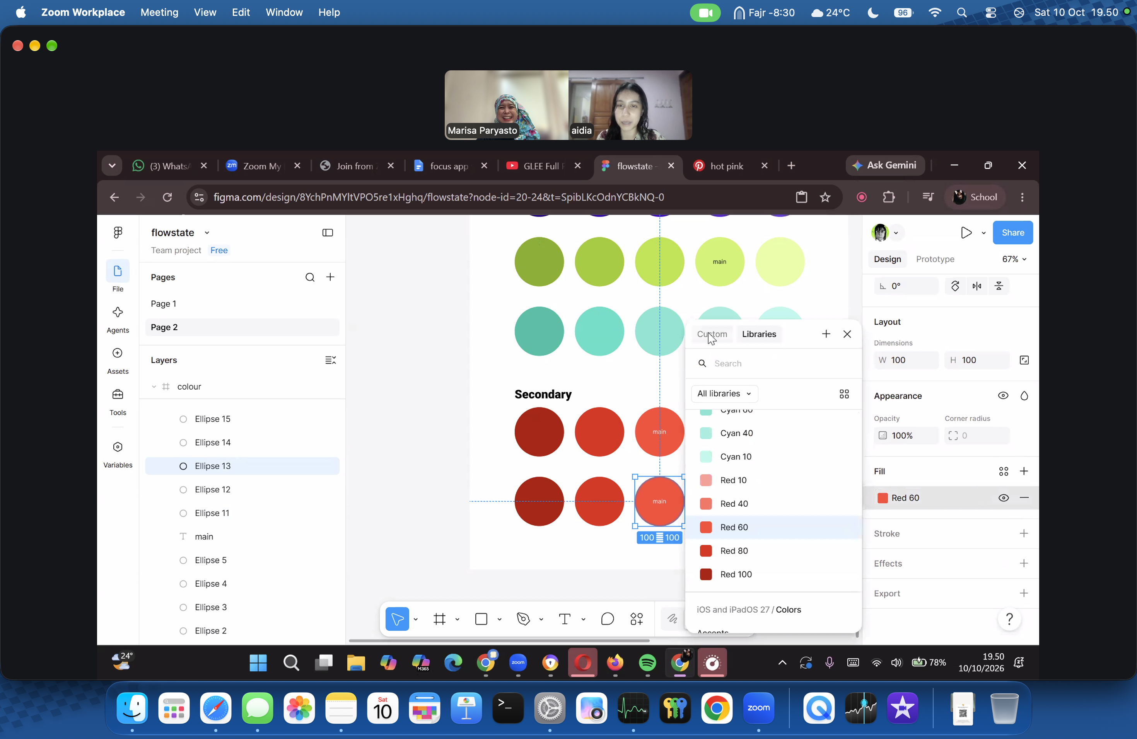Click the color library Search field

[773, 364]
